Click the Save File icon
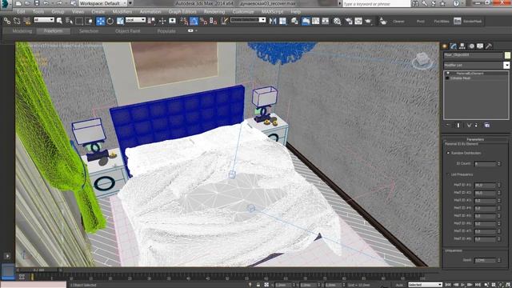Viewport: 512px width, 288px height. point(37,3)
